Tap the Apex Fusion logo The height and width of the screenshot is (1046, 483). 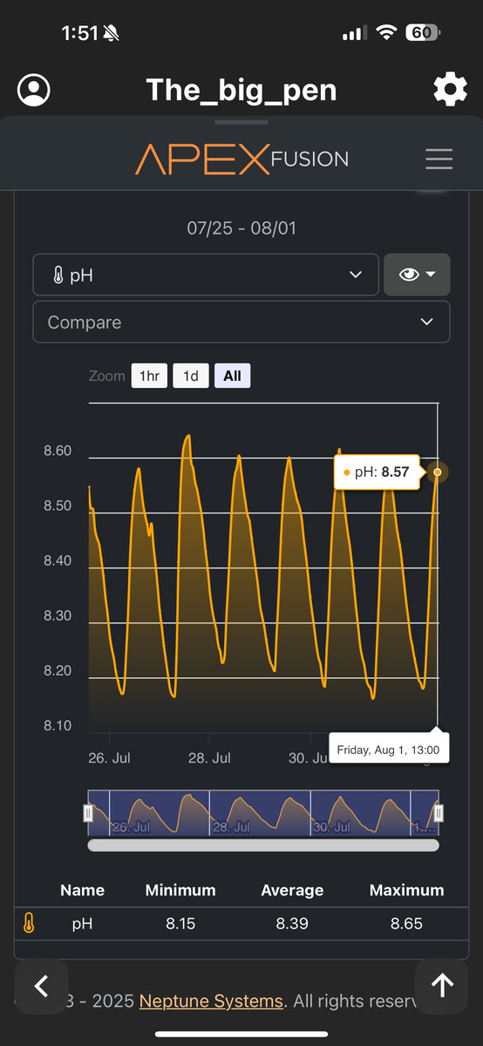pyautogui.click(x=241, y=159)
